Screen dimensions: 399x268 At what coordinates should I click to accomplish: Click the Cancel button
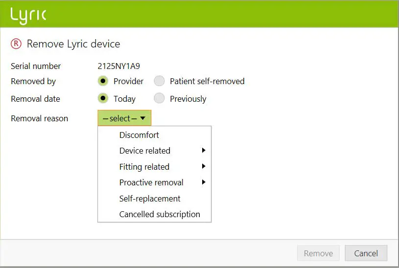click(366, 253)
